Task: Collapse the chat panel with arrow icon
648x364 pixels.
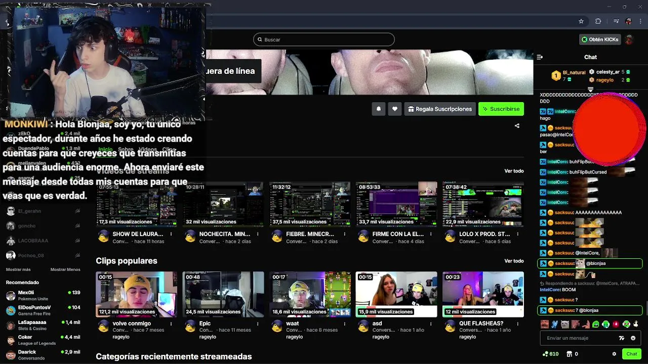Action: click(540, 57)
